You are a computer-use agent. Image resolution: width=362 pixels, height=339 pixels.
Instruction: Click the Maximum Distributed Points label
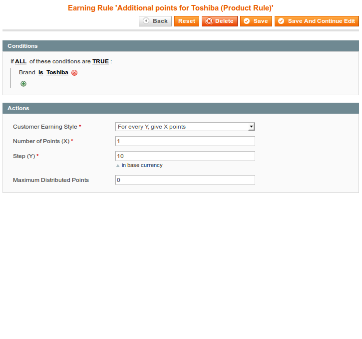pos(51,180)
